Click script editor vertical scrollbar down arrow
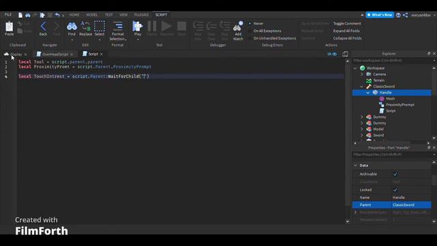The width and height of the screenshot is (437, 246). 348,221
